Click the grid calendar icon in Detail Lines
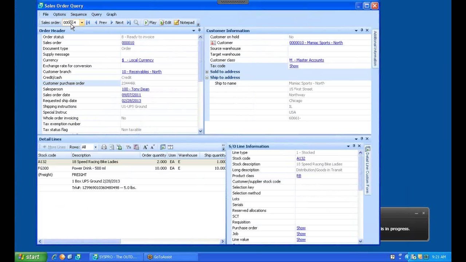 (x=136, y=147)
